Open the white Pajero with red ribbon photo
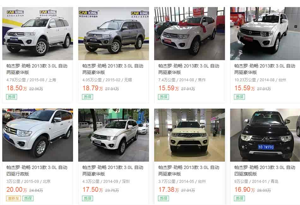Image resolution: width=300 pixels, height=205 pixels. tap(189, 33)
